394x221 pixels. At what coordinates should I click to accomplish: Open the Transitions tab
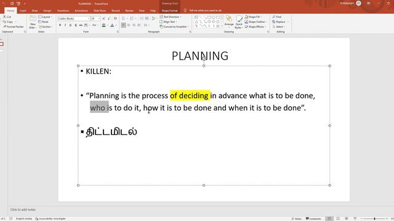pyautogui.click(x=63, y=11)
